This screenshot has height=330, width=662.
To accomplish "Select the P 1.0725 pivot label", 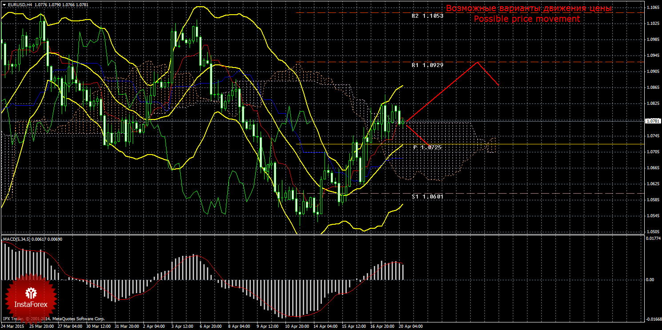I will click(x=427, y=147).
